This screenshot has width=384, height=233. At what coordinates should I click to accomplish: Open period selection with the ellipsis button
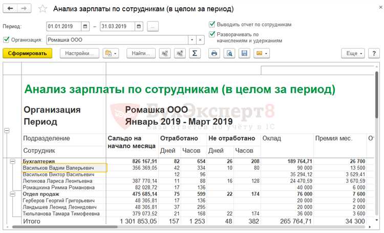[153, 27]
